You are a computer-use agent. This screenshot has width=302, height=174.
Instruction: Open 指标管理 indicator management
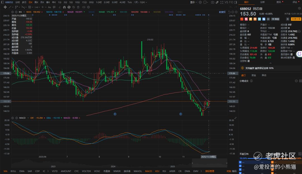(x=209, y=171)
